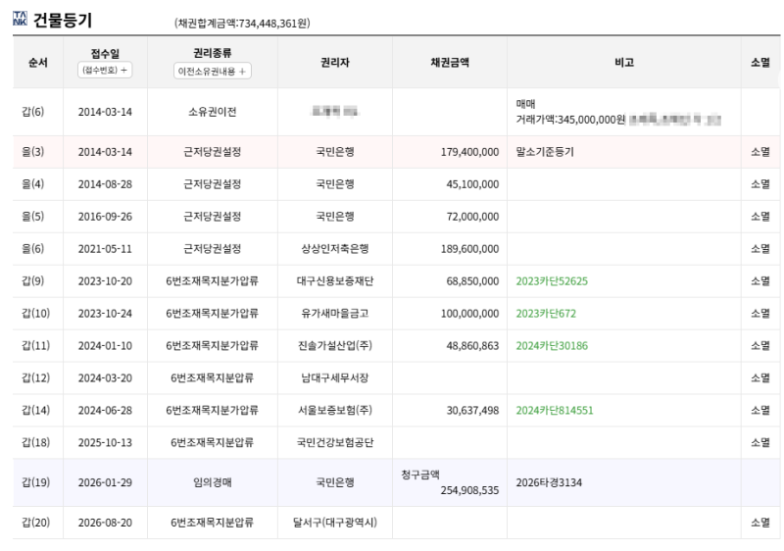
Task: Click the 2021-05-11 date cell
Action: coord(105,249)
